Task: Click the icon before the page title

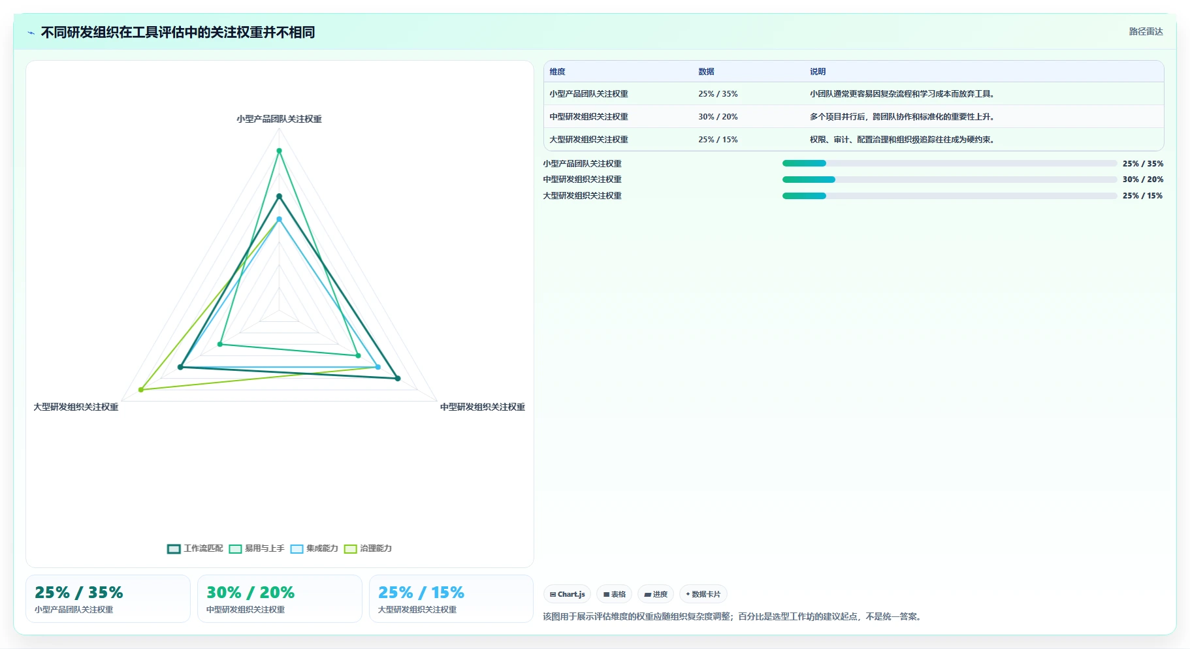Action: coord(31,33)
